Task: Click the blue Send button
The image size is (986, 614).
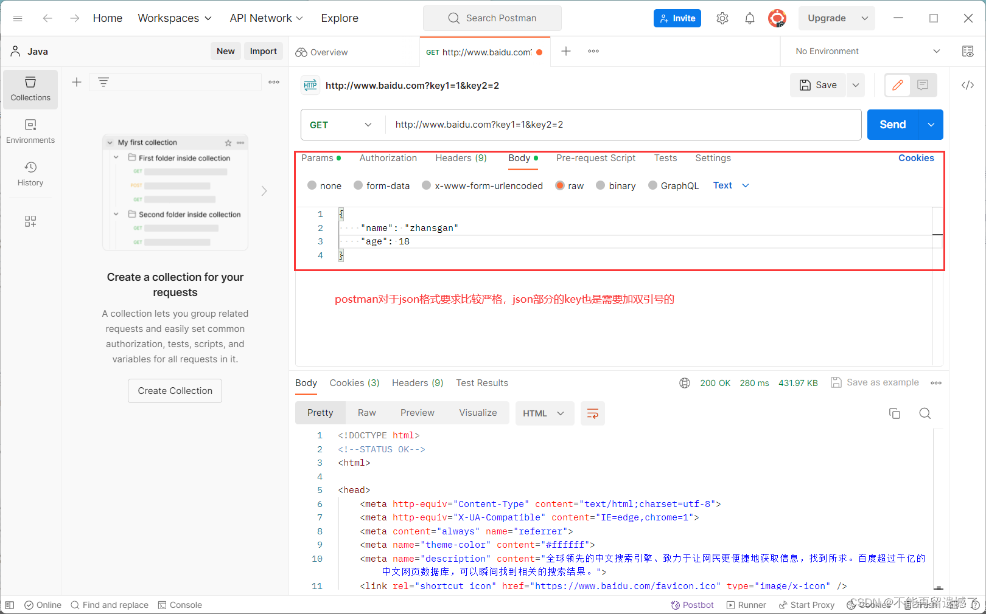Action: (x=893, y=125)
